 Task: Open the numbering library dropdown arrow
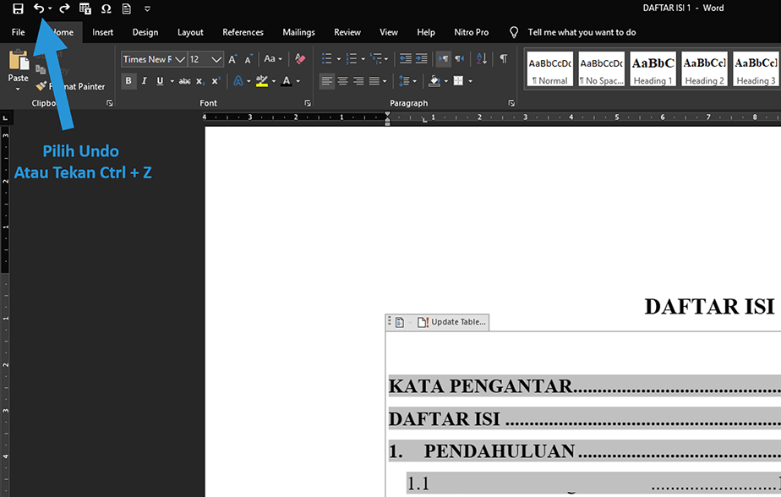363,59
